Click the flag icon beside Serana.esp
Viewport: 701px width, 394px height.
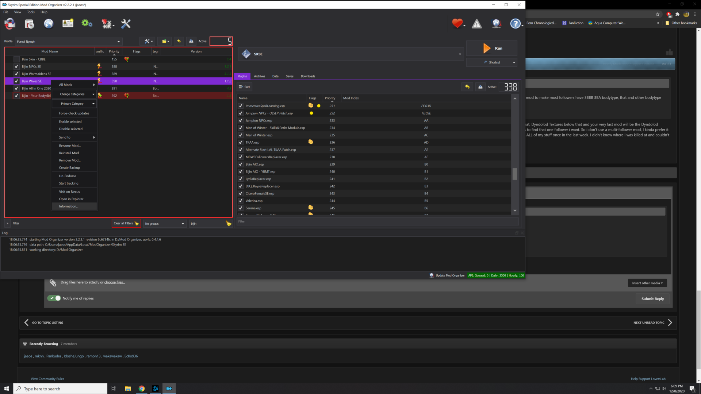(x=311, y=208)
